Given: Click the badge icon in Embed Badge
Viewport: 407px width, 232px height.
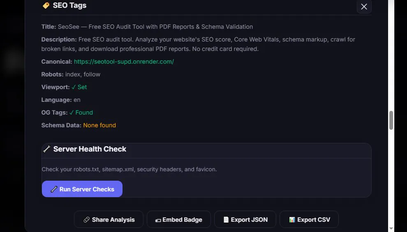Looking at the screenshot, I should point(158,220).
